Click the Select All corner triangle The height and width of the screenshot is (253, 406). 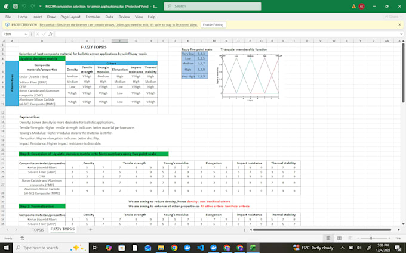[x=3, y=41]
